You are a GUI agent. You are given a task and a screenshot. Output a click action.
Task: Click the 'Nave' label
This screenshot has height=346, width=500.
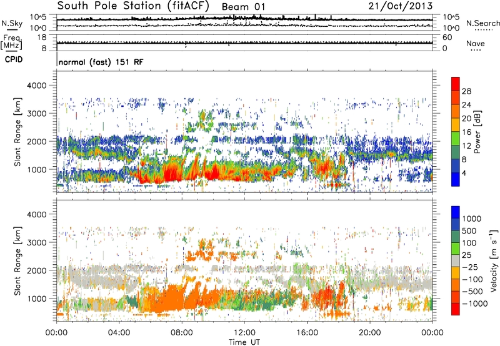476,43
